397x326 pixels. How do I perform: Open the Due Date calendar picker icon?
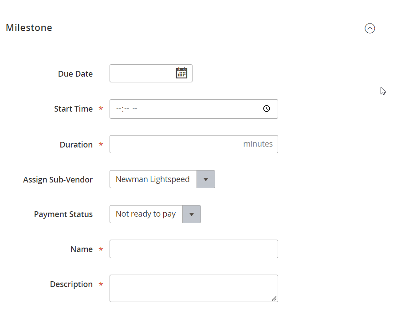pyautogui.click(x=181, y=73)
